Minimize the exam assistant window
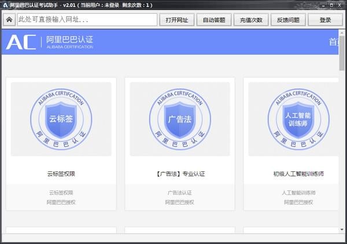 [323, 5]
